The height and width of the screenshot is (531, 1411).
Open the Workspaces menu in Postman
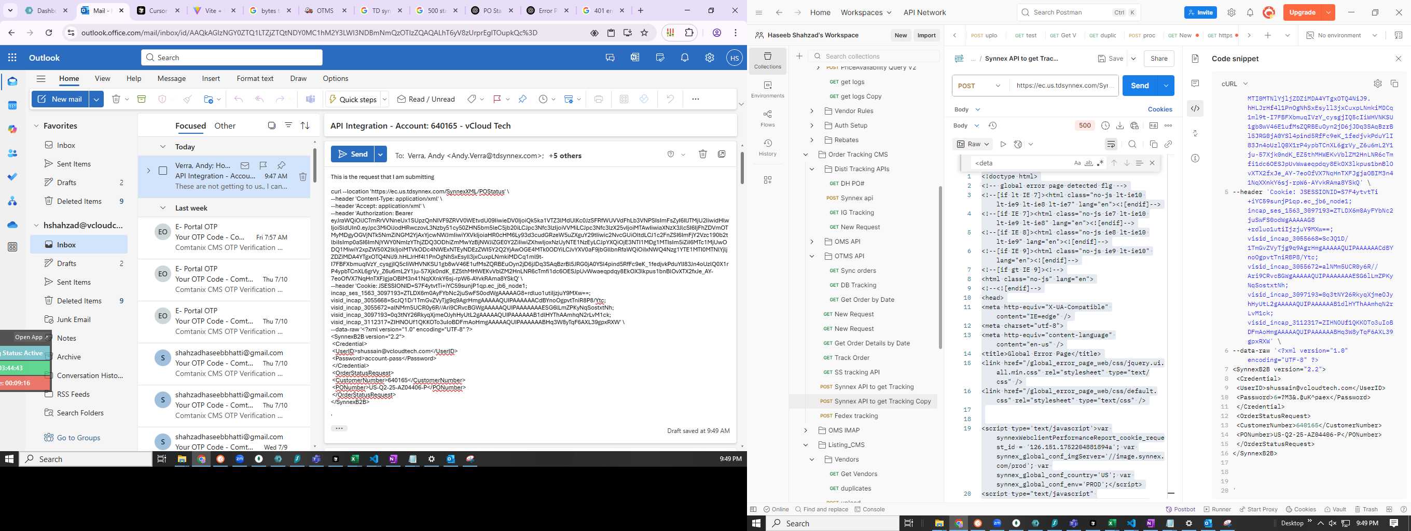point(866,12)
